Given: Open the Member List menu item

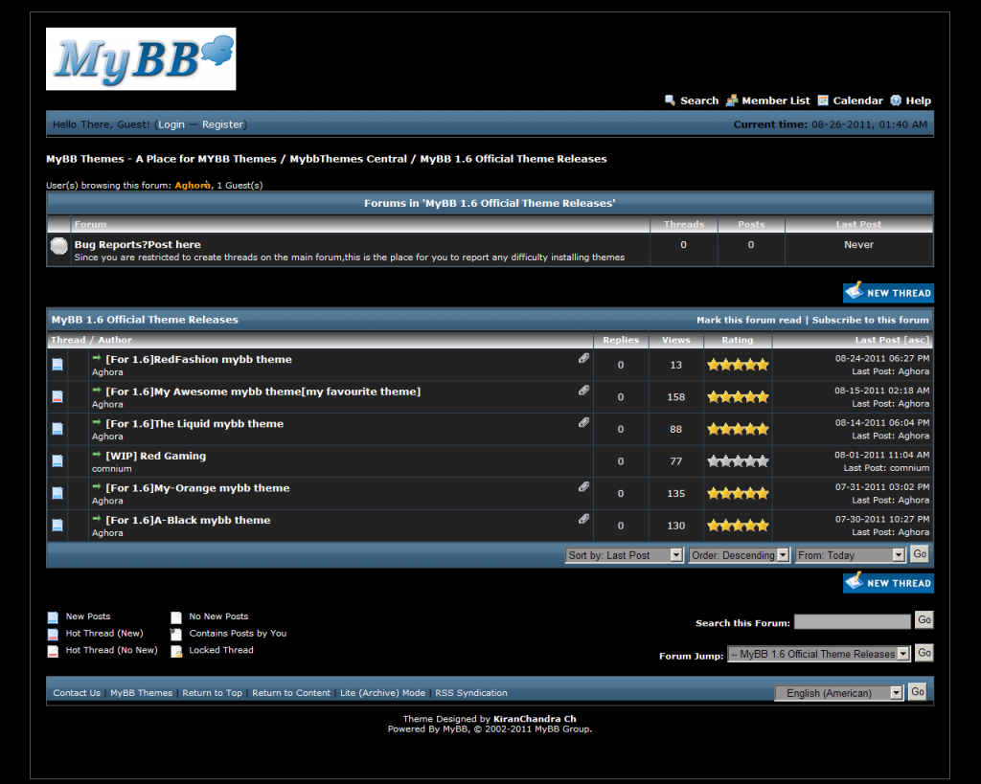Looking at the screenshot, I should 775,101.
